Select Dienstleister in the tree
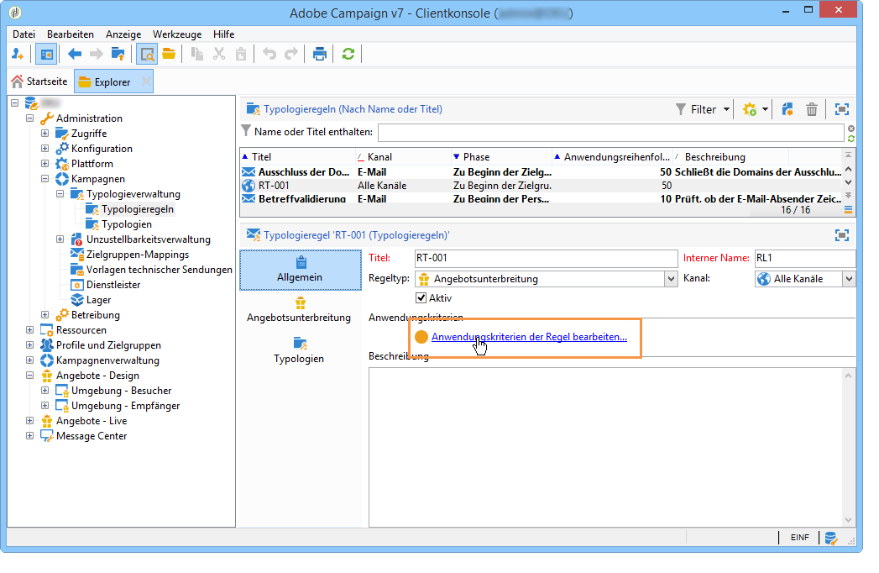The image size is (879, 573). (x=113, y=285)
